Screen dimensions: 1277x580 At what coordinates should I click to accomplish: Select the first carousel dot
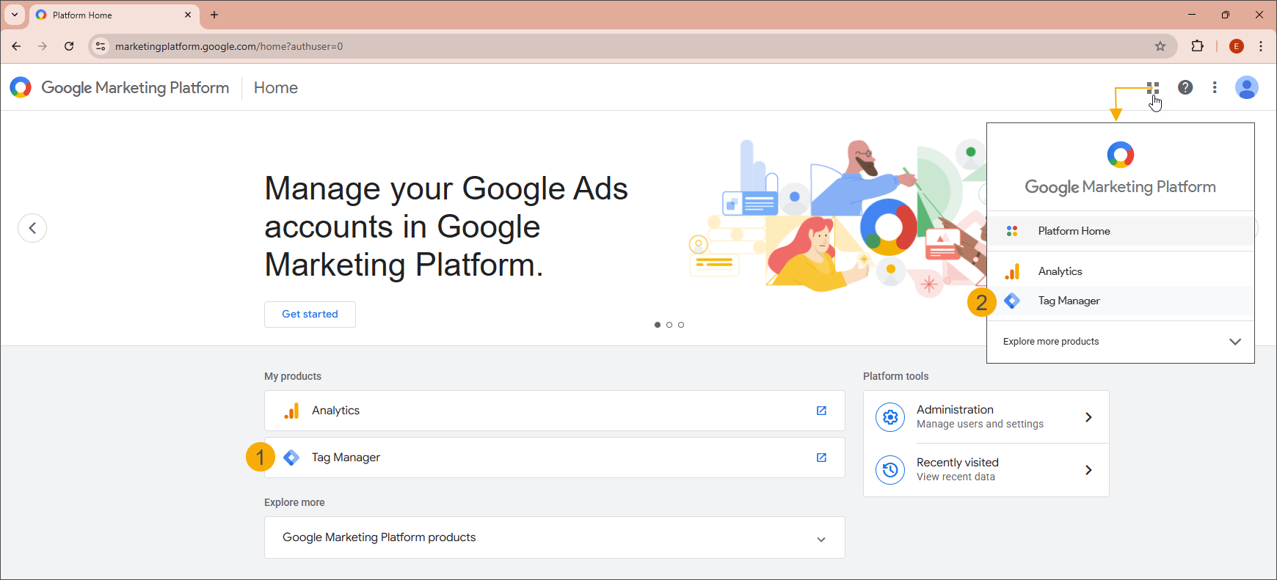[658, 325]
